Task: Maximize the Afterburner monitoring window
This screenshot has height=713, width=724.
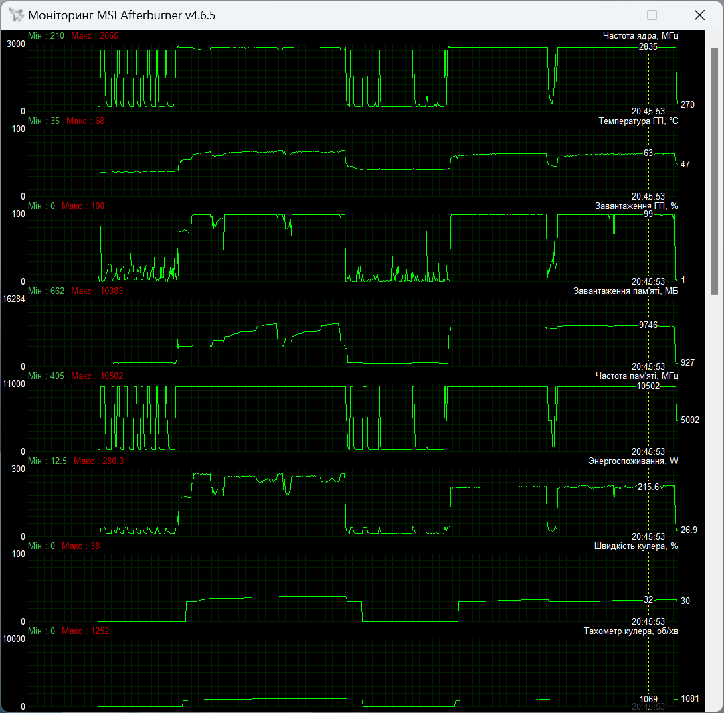Action: [652, 15]
